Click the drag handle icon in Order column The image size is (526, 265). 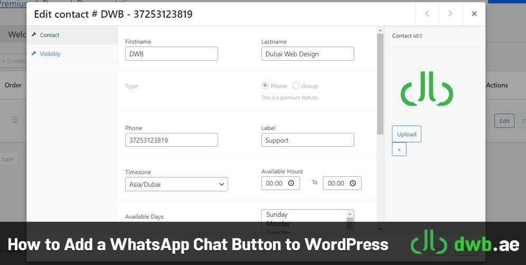click(15, 120)
